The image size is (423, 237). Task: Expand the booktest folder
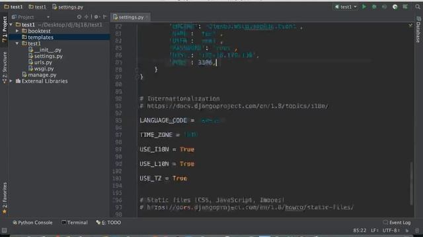click(17, 31)
